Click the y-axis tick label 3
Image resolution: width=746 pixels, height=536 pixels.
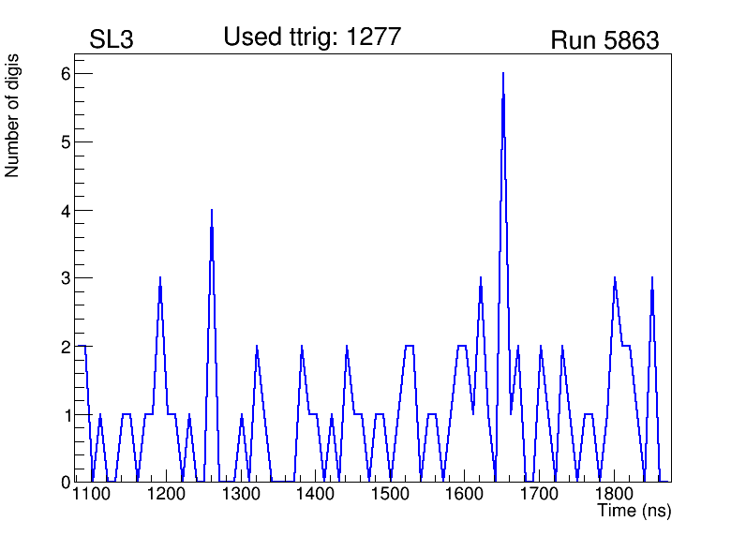point(67,278)
